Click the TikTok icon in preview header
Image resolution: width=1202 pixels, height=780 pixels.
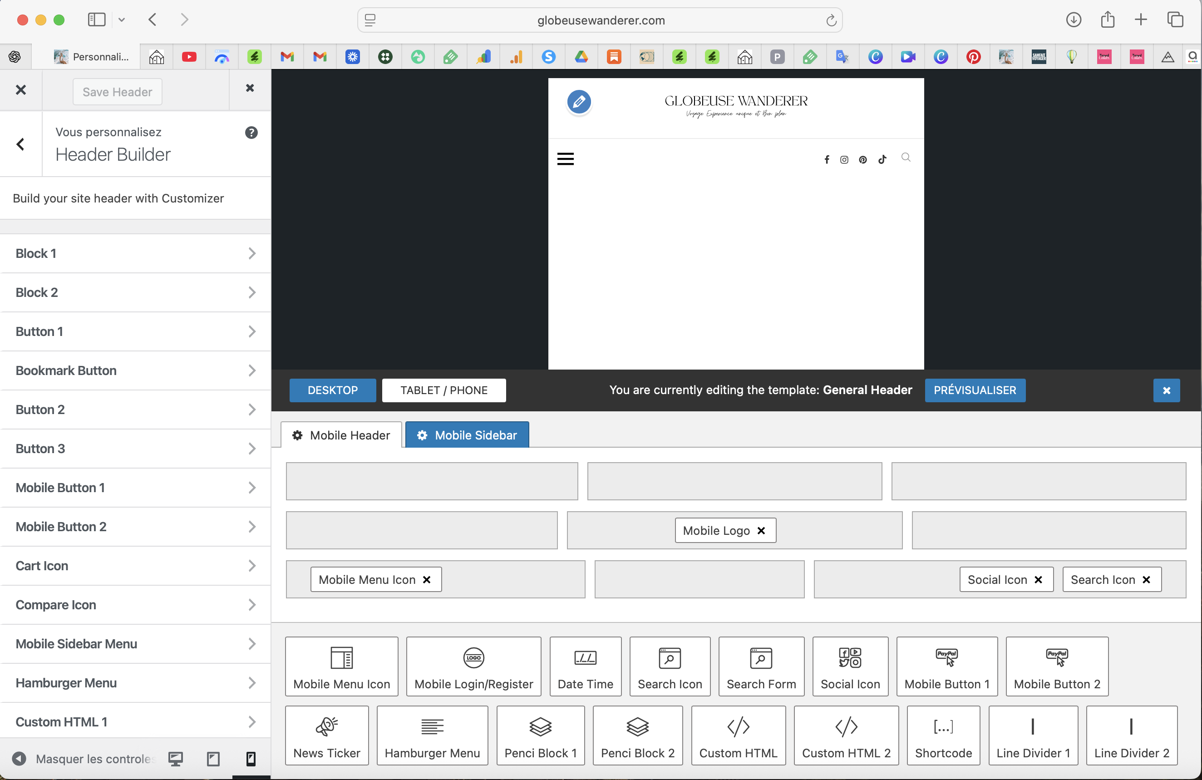(882, 160)
